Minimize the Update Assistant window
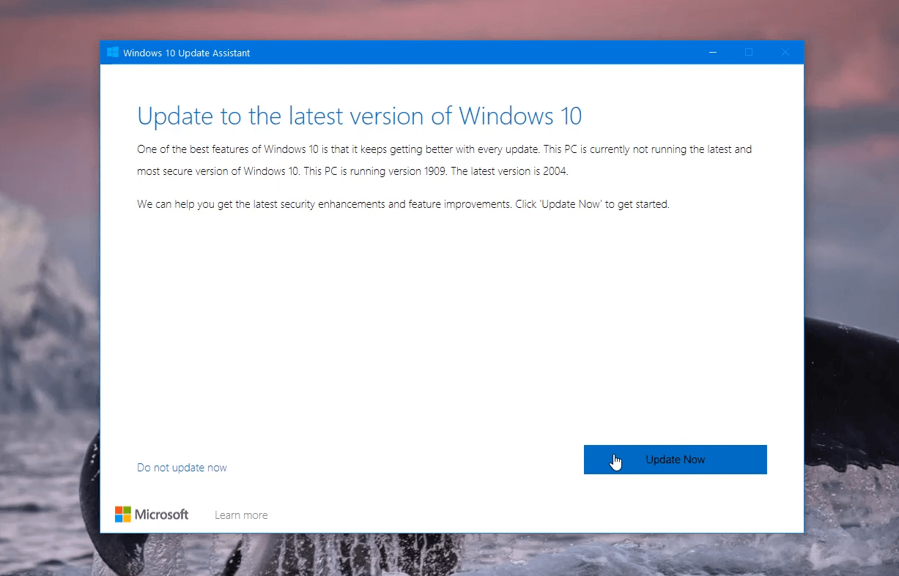Image resolution: width=899 pixels, height=576 pixels. pyautogui.click(x=713, y=53)
